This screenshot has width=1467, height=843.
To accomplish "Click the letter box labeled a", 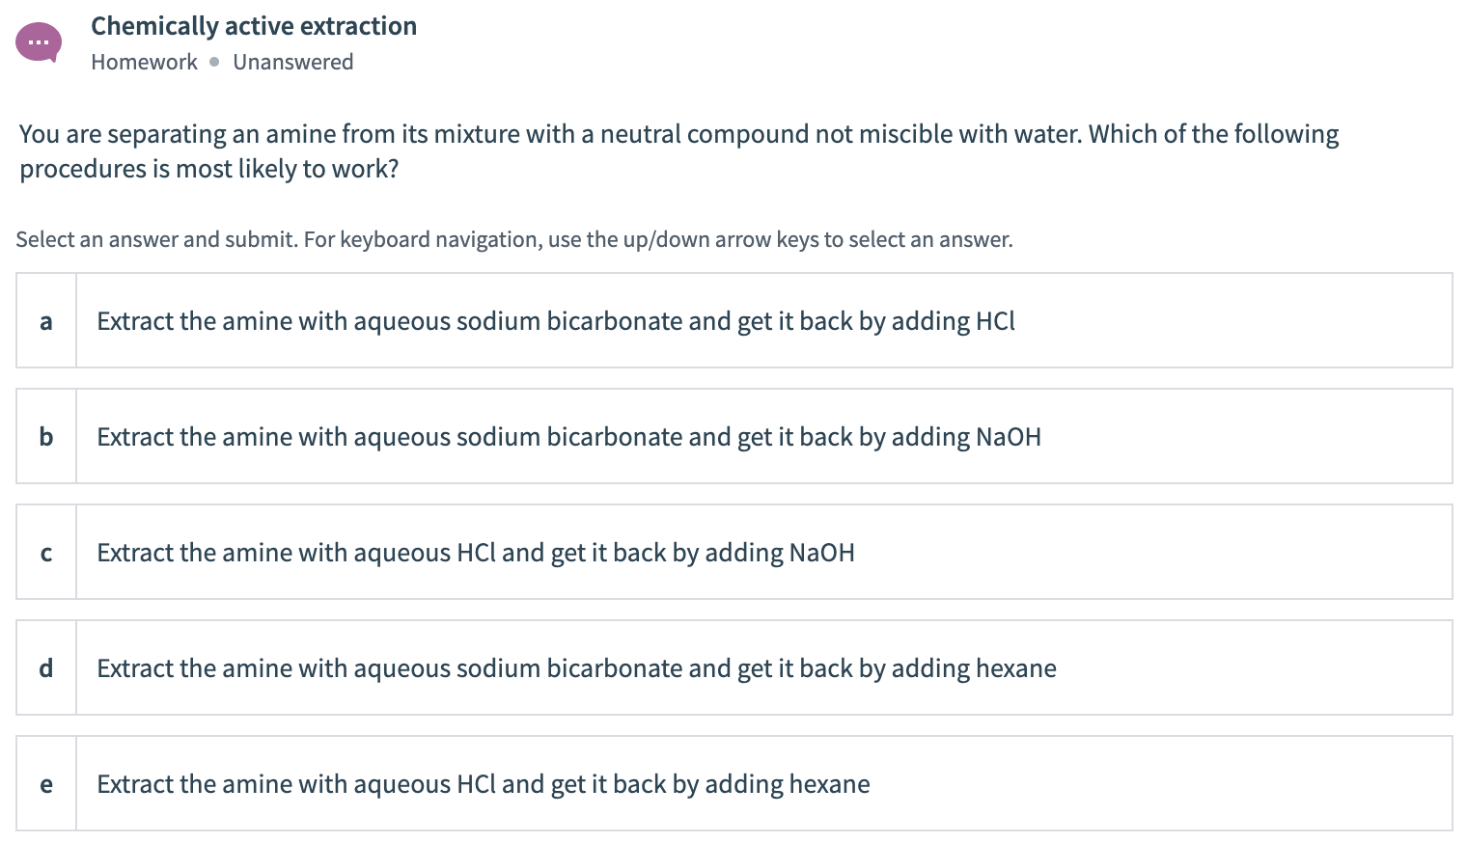I will click(45, 320).
